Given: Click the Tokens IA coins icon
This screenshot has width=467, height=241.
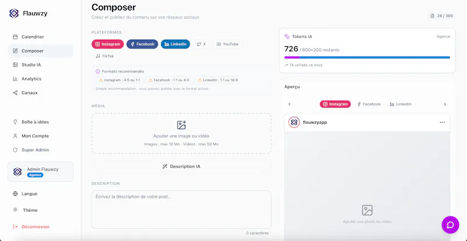Looking at the screenshot, I should [287, 36].
